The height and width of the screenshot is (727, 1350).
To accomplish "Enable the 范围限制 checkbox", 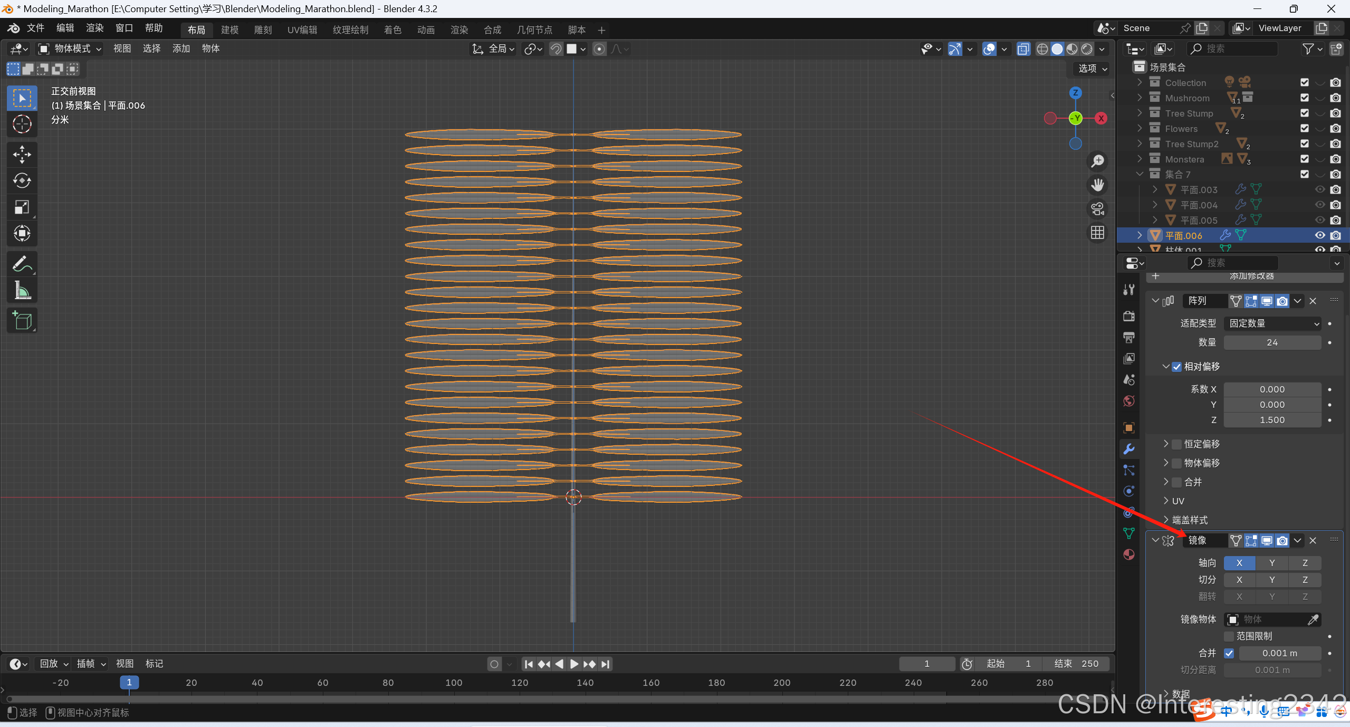I will point(1229,636).
